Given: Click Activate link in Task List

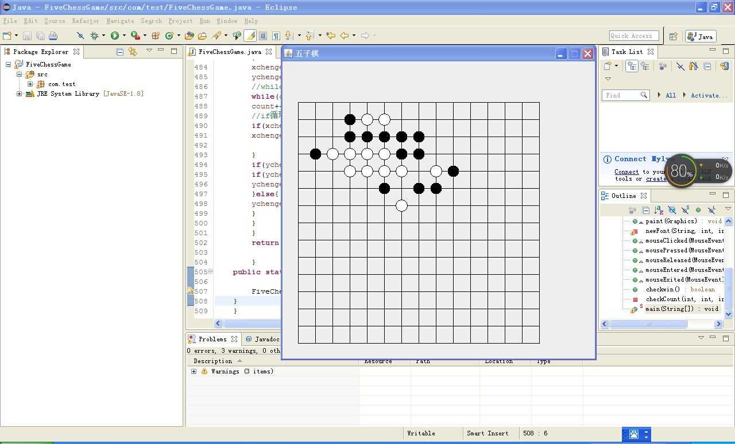Looking at the screenshot, I should (x=709, y=95).
